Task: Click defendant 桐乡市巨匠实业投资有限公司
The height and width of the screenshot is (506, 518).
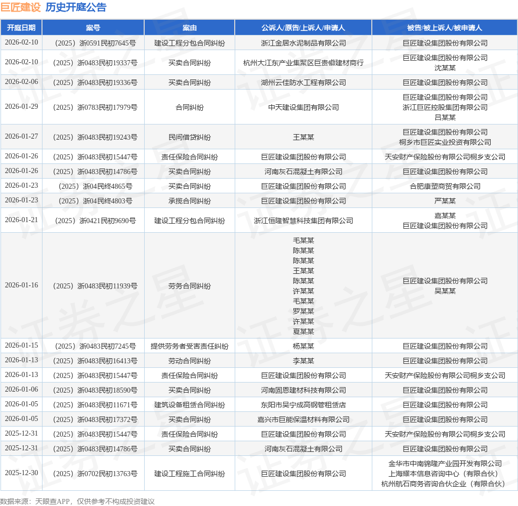Action: click(x=445, y=142)
